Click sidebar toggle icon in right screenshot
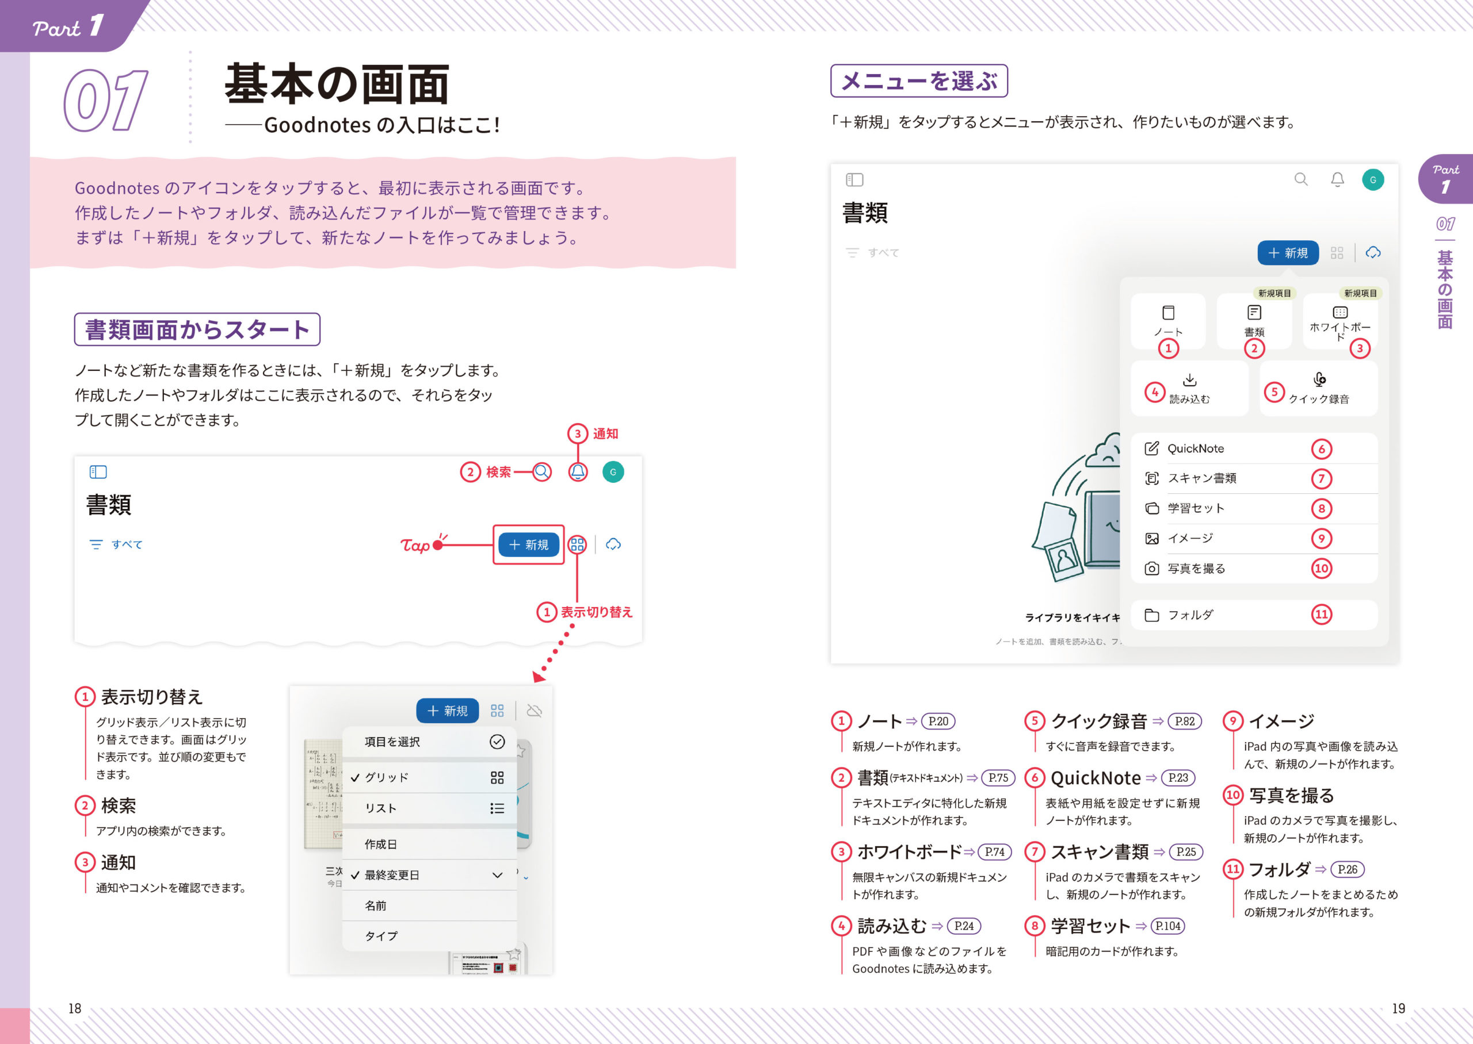1473x1044 pixels. [854, 179]
